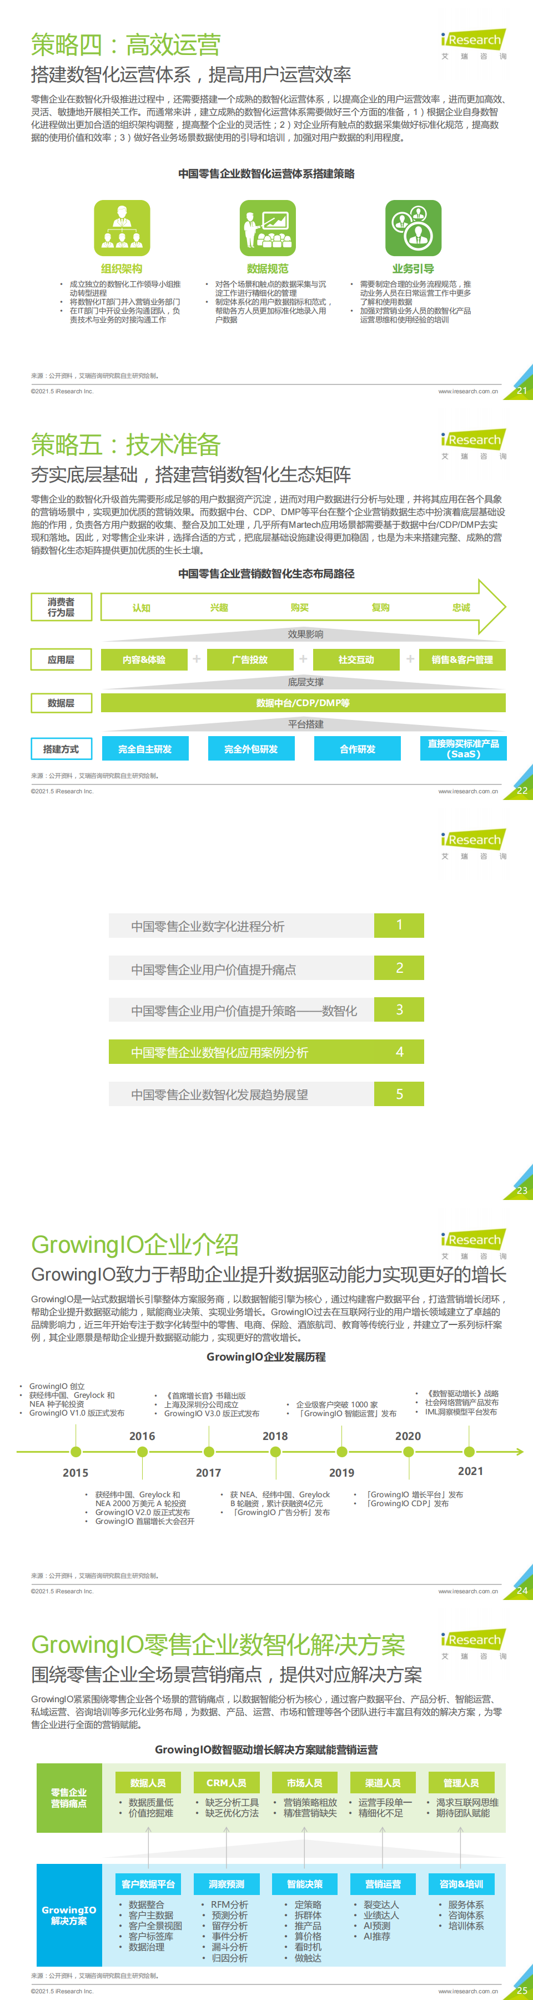The width and height of the screenshot is (533, 2000).
Task: Click the 2019 timeline marker
Action: pyautogui.click(x=341, y=1452)
